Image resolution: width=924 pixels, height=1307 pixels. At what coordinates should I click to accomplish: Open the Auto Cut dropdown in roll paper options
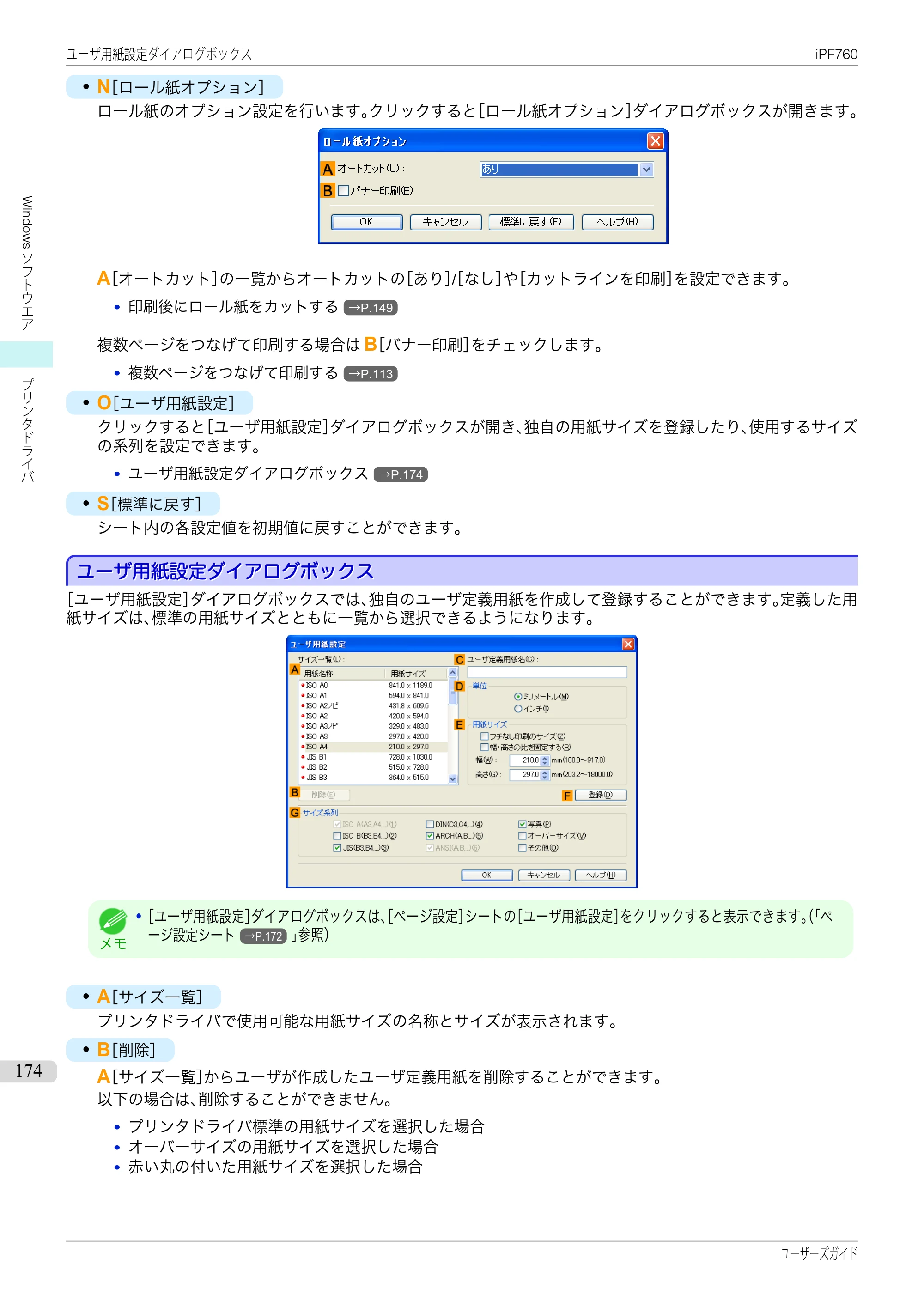point(566,169)
